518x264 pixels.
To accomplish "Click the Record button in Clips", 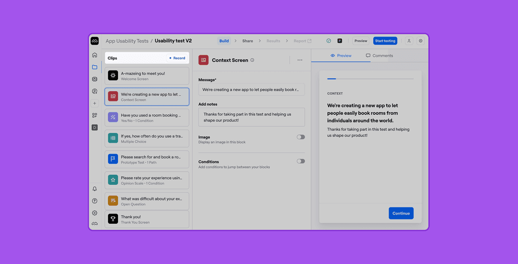I will (x=177, y=58).
